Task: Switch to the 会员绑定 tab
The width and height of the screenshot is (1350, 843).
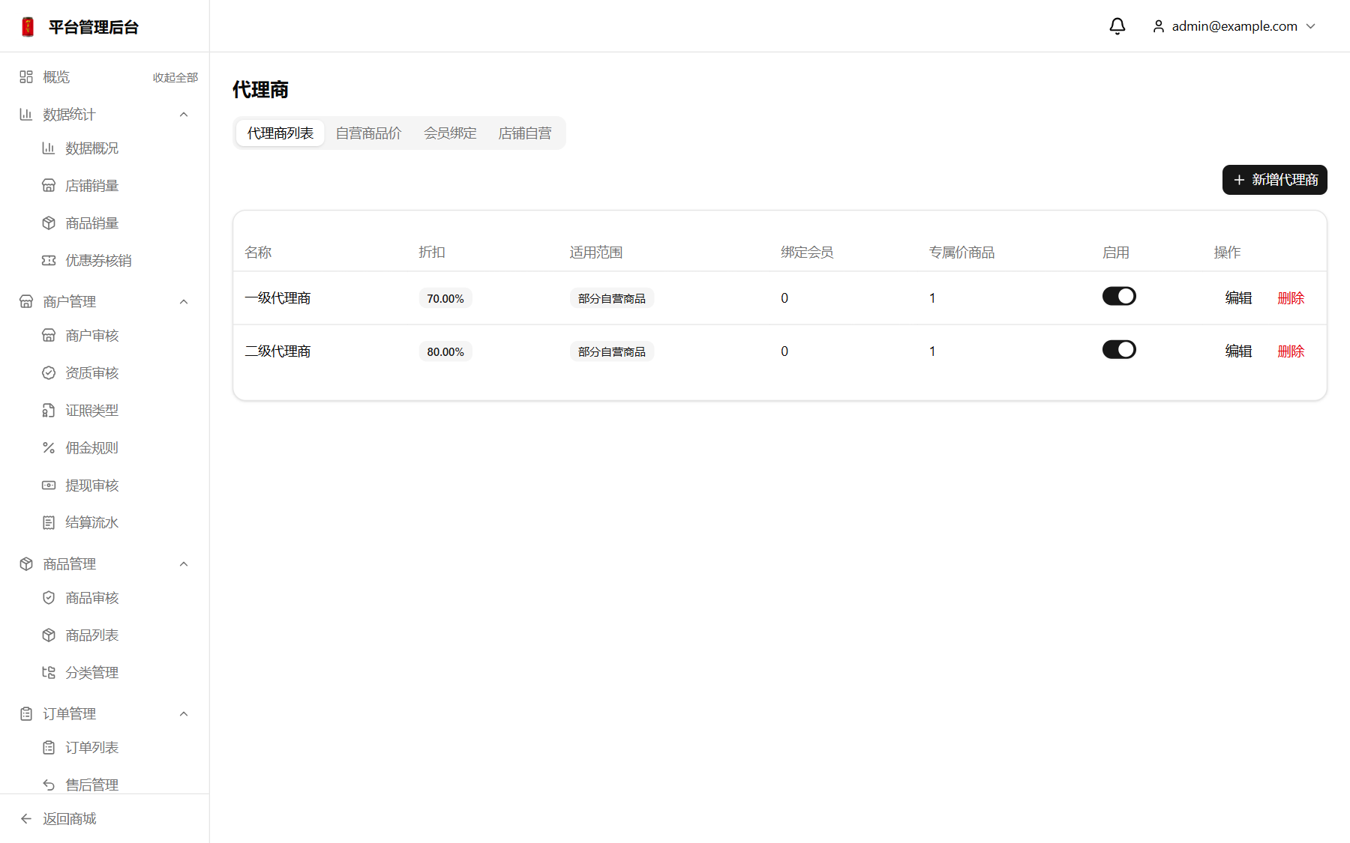Action: 450,133
